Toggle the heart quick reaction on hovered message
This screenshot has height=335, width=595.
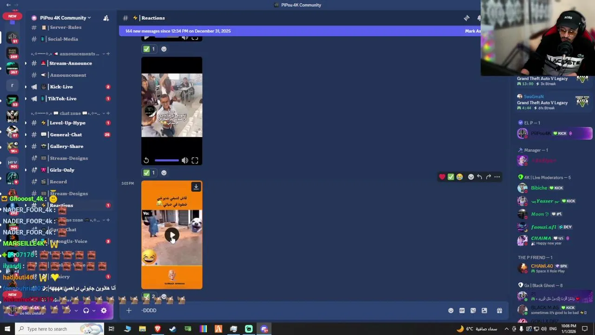(x=442, y=177)
